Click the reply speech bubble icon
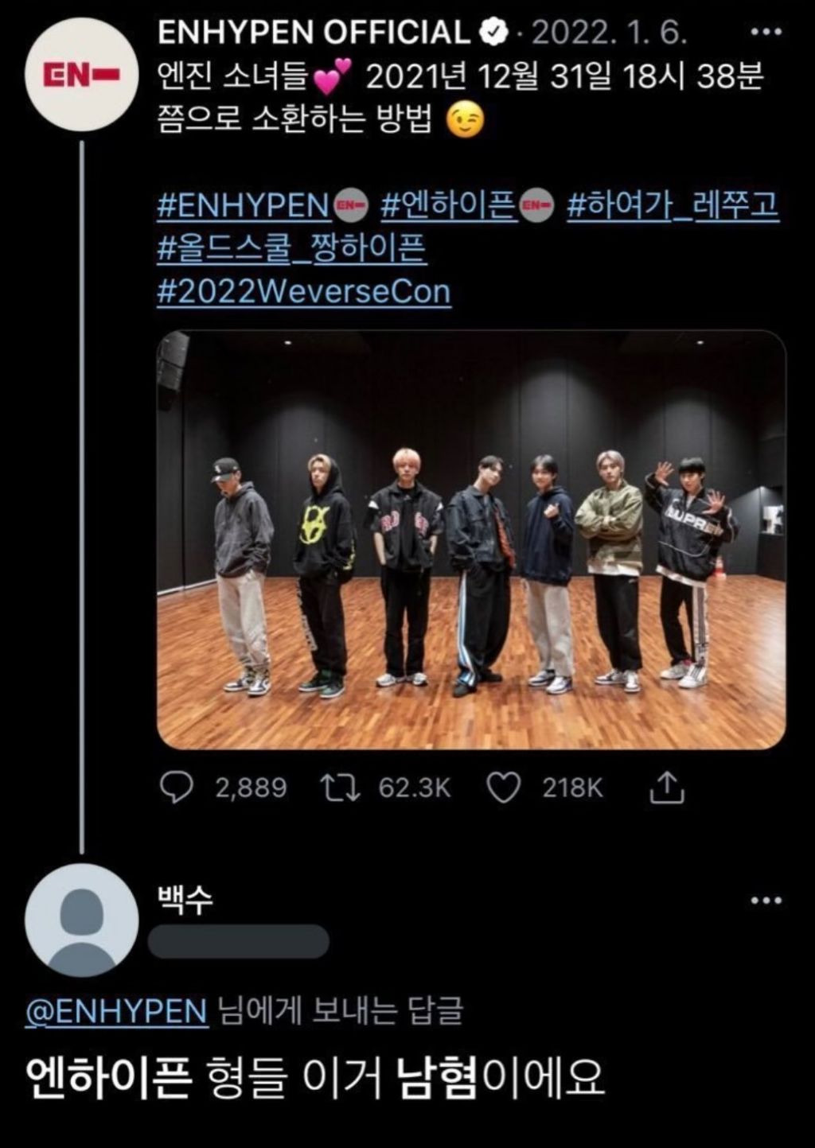 coord(176,788)
